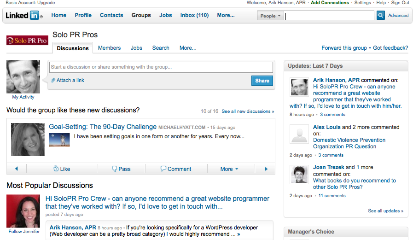Click Arik Hanson's photo in updates
Screen dimensions: 413x240
[299, 87]
